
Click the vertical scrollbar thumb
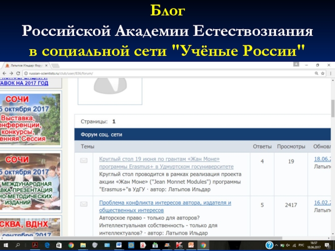(333, 109)
